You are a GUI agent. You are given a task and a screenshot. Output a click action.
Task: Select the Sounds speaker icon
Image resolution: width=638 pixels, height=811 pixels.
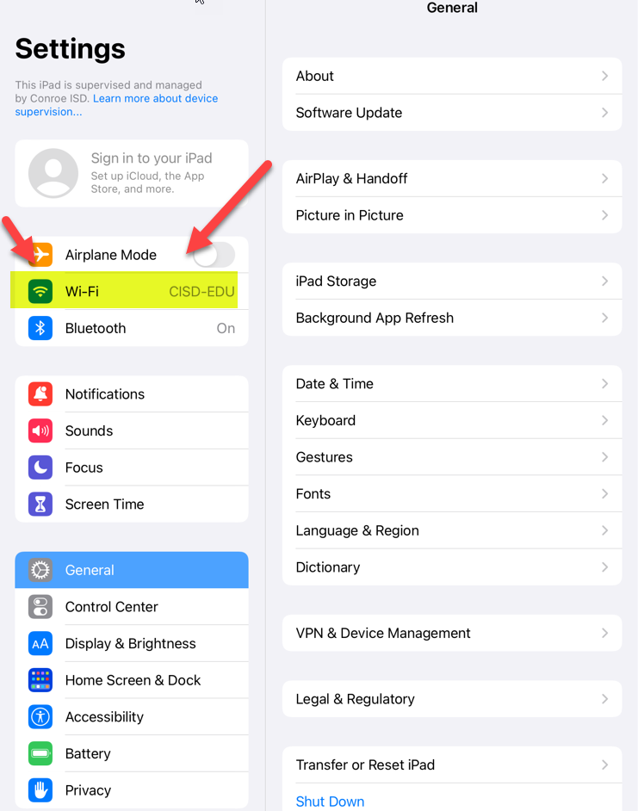coord(40,430)
